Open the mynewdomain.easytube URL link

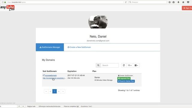tap(54, 78)
